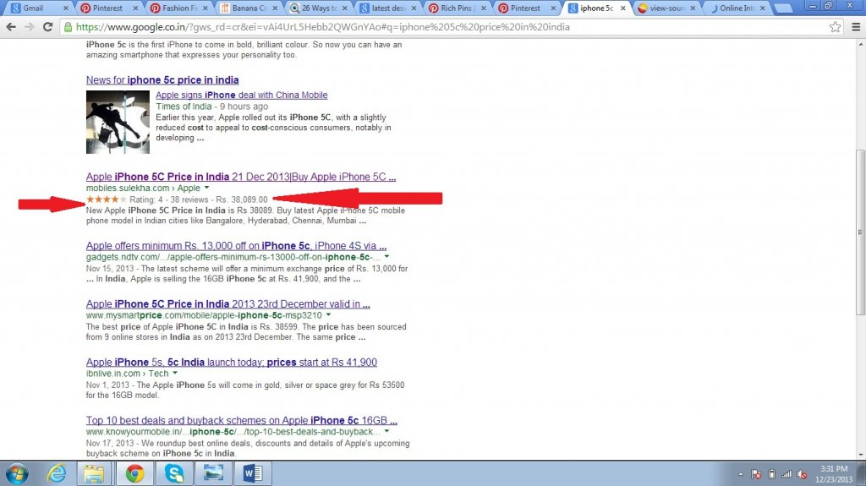Viewport: 866px width, 486px height.
Task: Open the picture viewer taskbar icon
Action: pyautogui.click(x=213, y=473)
